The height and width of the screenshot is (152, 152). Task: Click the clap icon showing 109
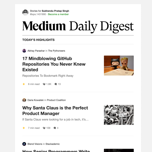coord(44,128)
